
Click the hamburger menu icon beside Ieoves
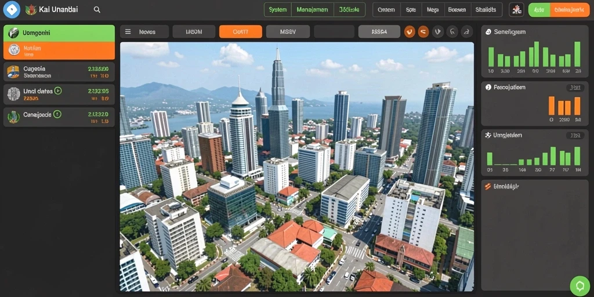coord(128,32)
